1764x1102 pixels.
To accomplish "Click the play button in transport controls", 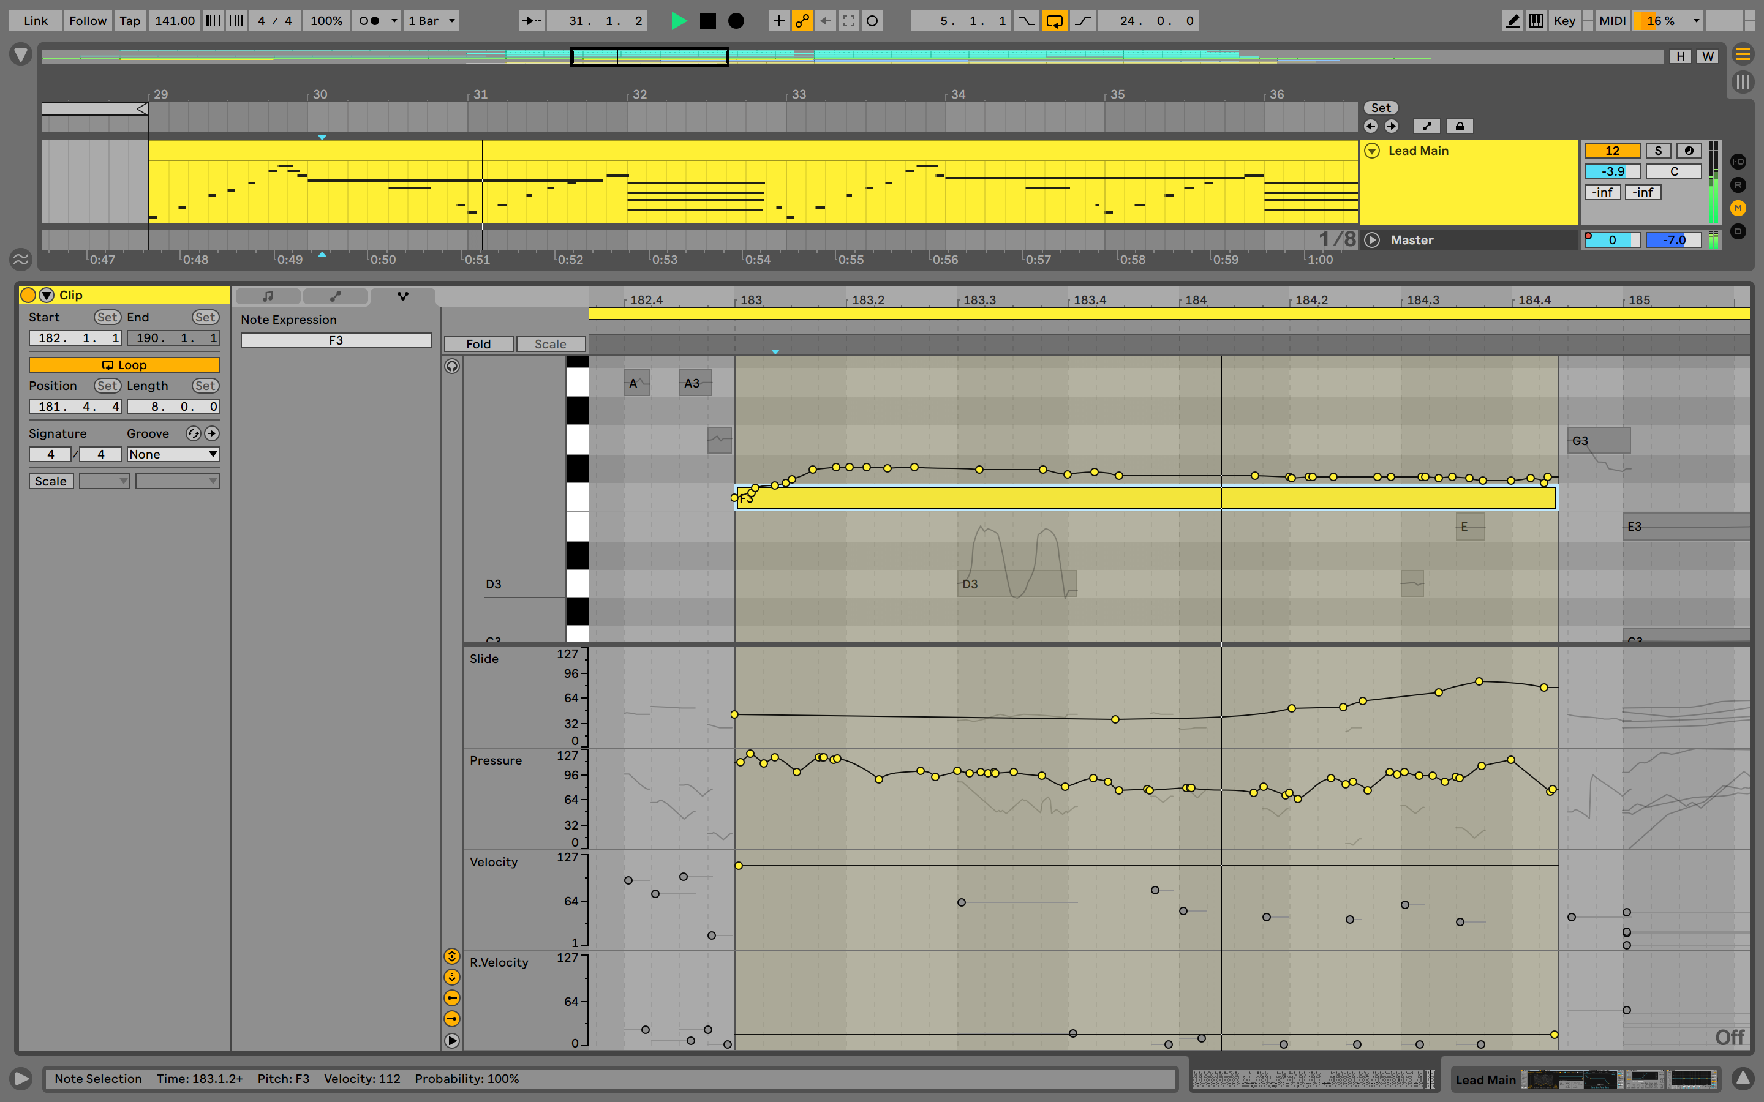I will pos(676,19).
